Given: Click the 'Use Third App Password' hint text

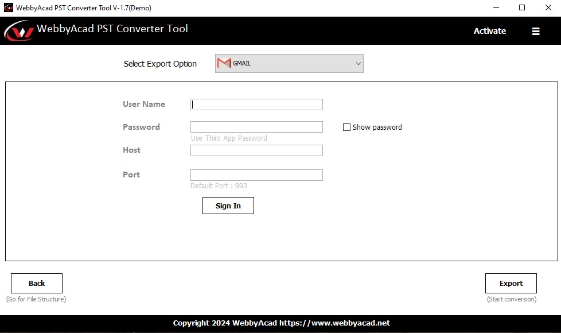Looking at the screenshot, I should (x=229, y=138).
